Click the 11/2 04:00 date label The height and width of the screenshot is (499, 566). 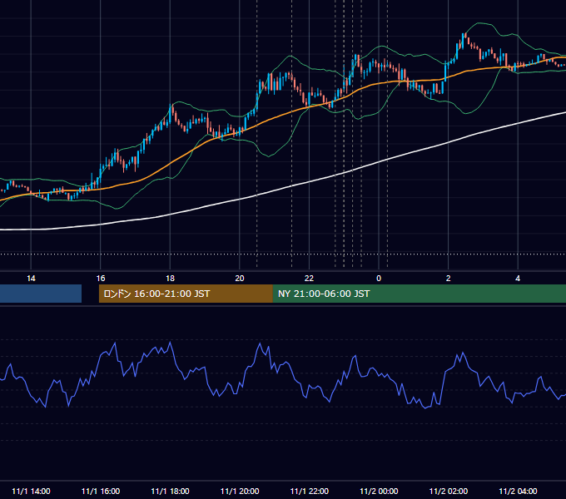pos(518,491)
